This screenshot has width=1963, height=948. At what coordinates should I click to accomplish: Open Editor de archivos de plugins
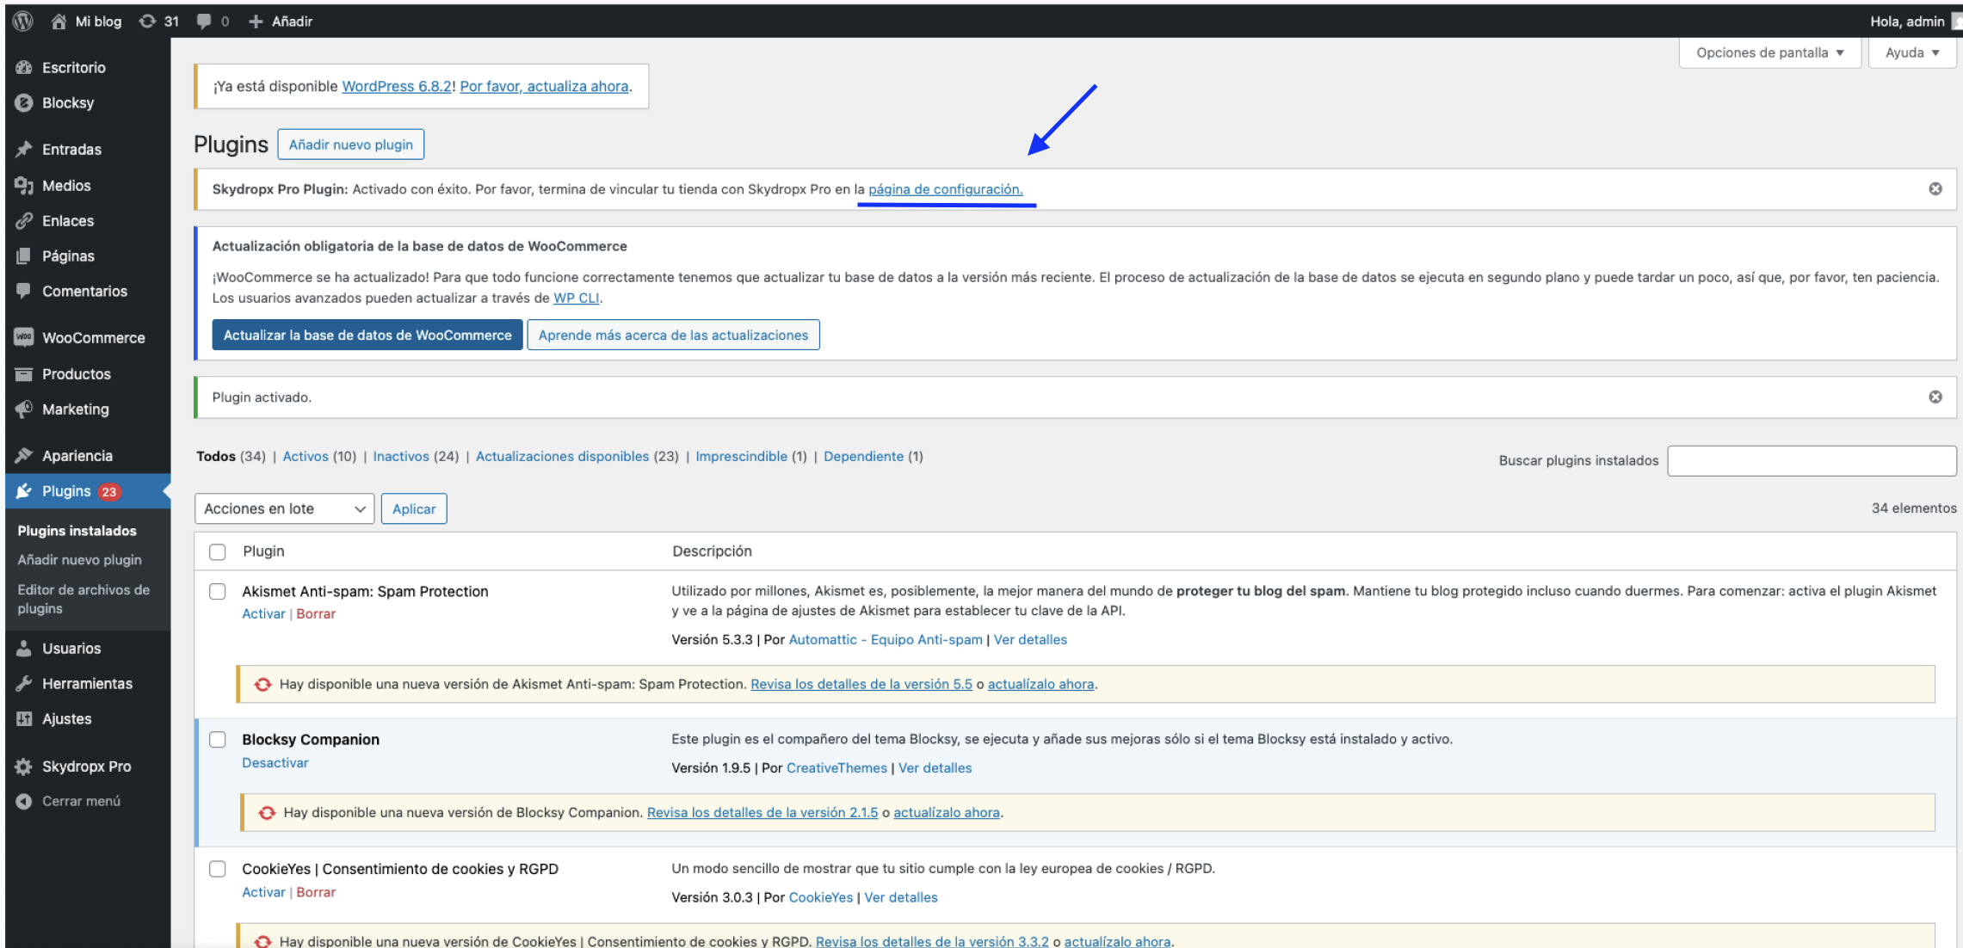point(83,599)
